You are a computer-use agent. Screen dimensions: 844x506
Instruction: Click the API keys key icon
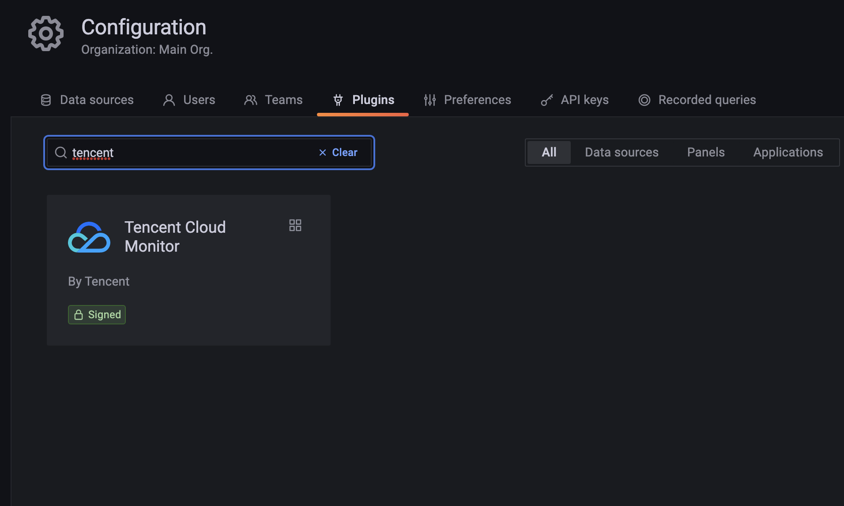[546, 100]
